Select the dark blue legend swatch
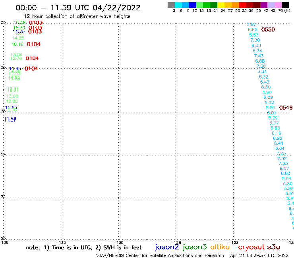294x259 pixels. 192,5
